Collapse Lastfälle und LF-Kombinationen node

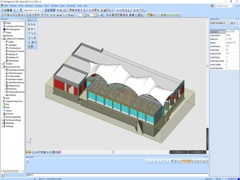click(2, 39)
